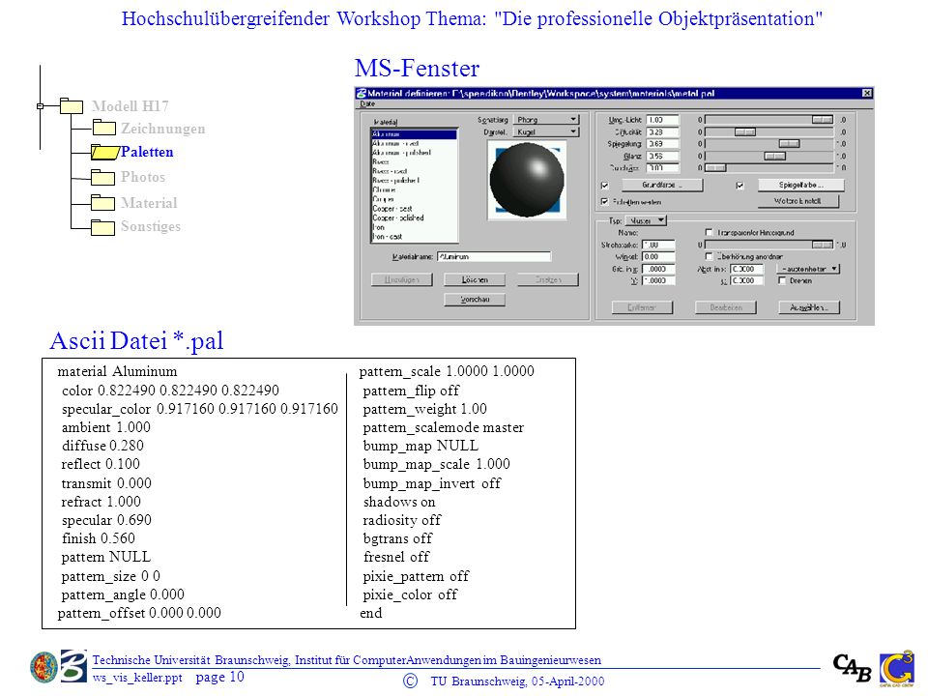Select the Zeichnungen tree entry
This screenshot has height=696, width=928.
tap(163, 129)
